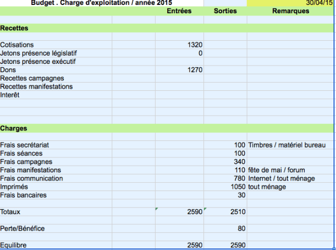Select the "Timbres / matériel bureau" remark
The image size is (336, 250).
tap(283, 145)
